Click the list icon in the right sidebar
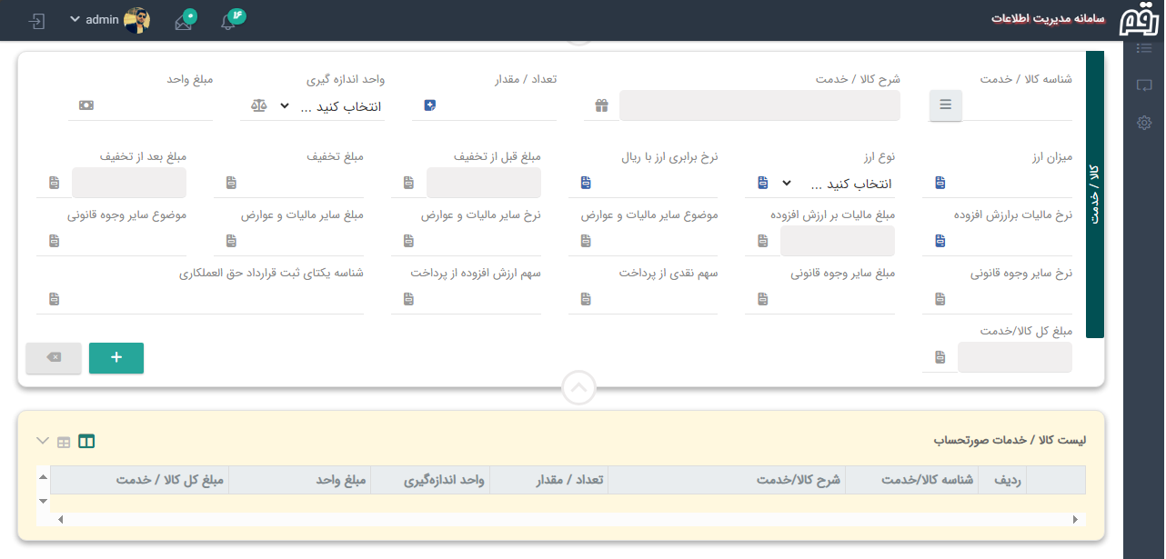Image resolution: width=1166 pixels, height=559 pixels. pos(1144,48)
